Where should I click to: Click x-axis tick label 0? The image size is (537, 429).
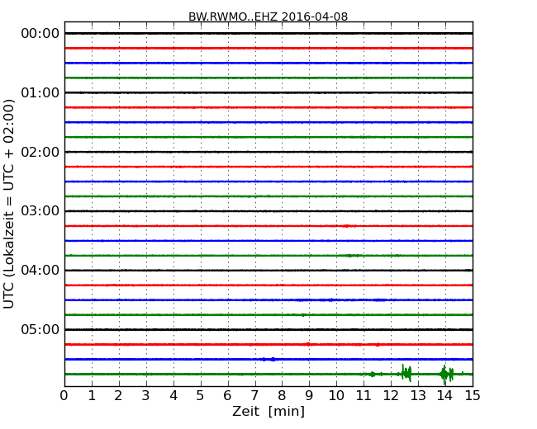(64, 395)
